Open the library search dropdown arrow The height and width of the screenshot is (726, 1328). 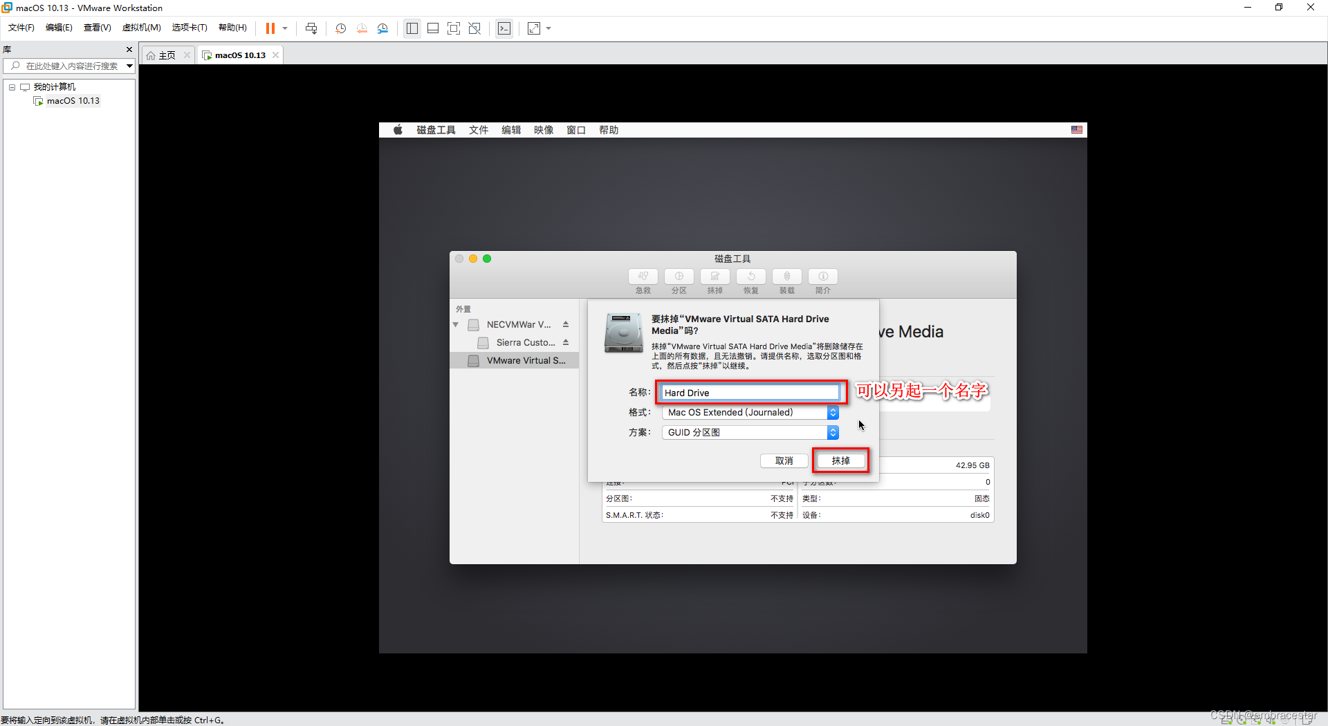click(129, 66)
